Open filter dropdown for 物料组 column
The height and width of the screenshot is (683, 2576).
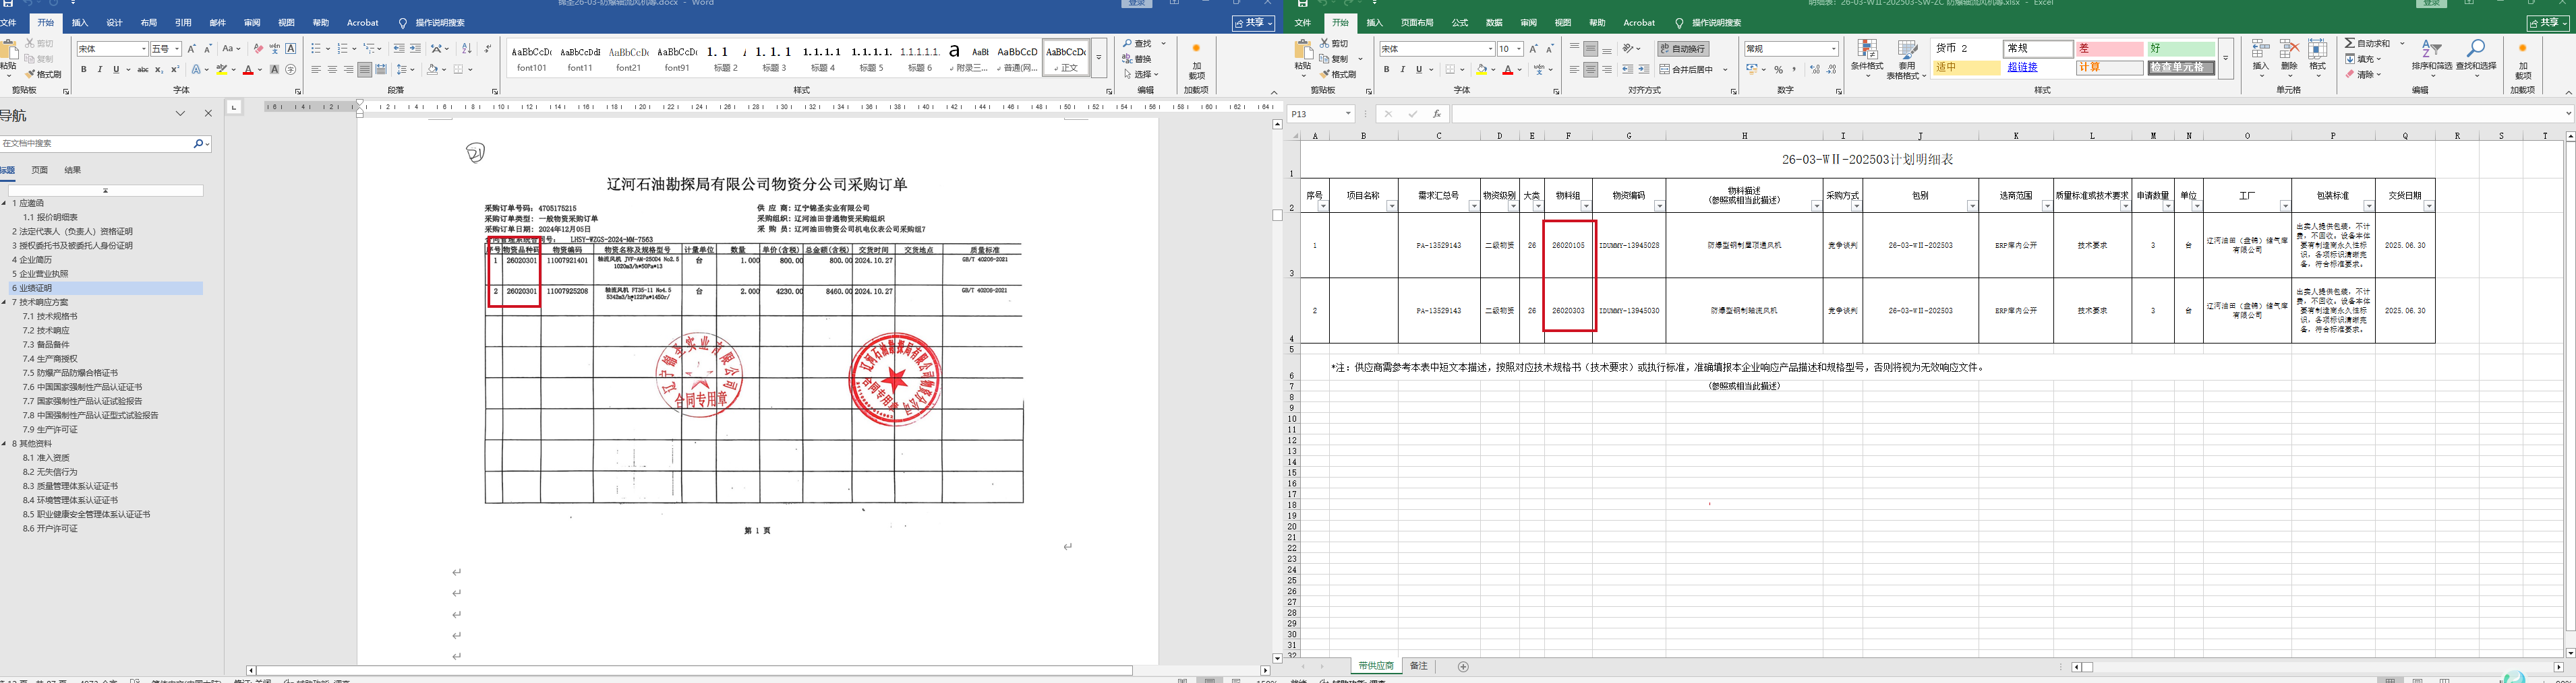tap(1587, 207)
